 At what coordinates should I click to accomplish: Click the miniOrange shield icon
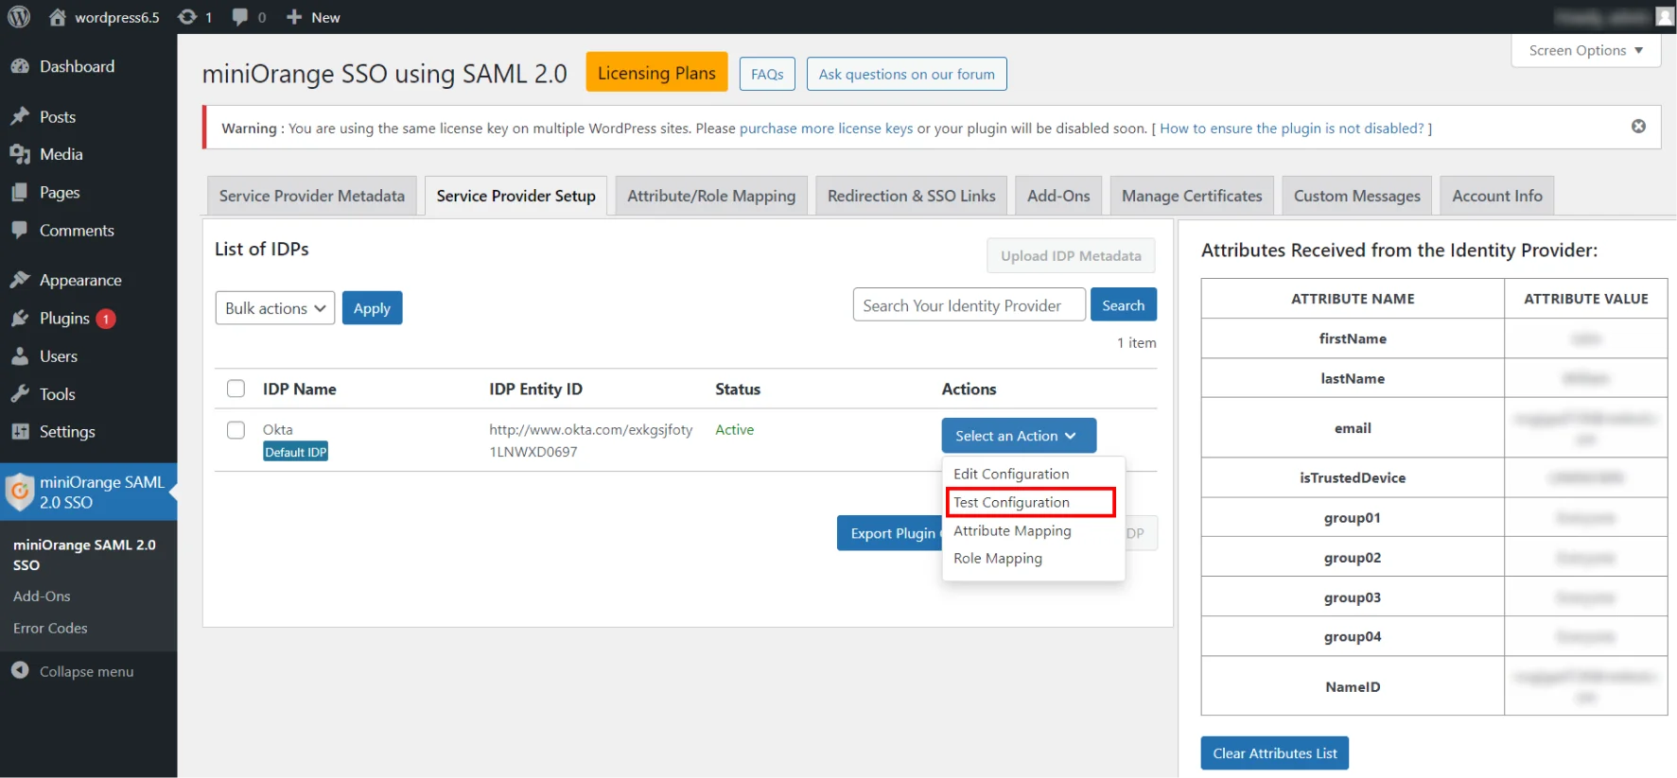20,492
